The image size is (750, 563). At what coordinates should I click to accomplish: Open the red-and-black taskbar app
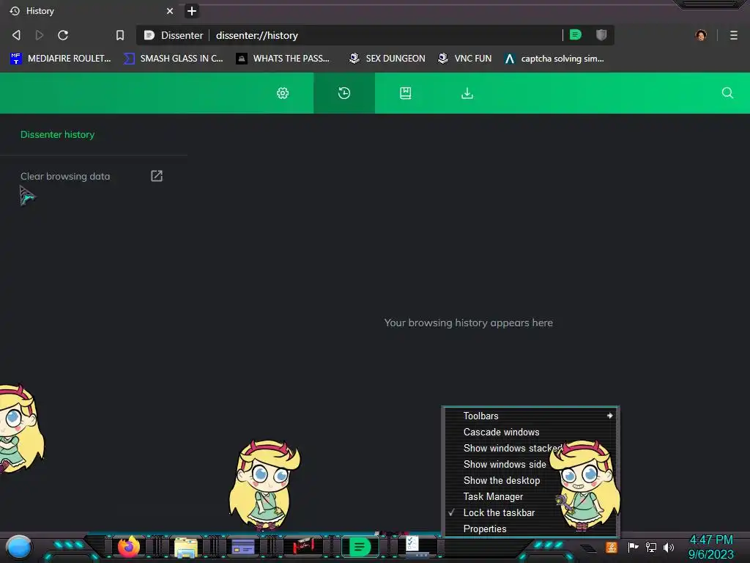(x=302, y=545)
